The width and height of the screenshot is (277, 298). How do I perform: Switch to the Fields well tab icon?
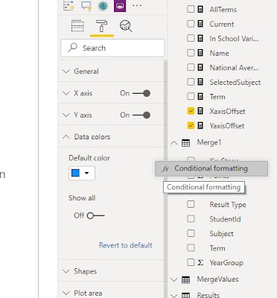point(77,26)
